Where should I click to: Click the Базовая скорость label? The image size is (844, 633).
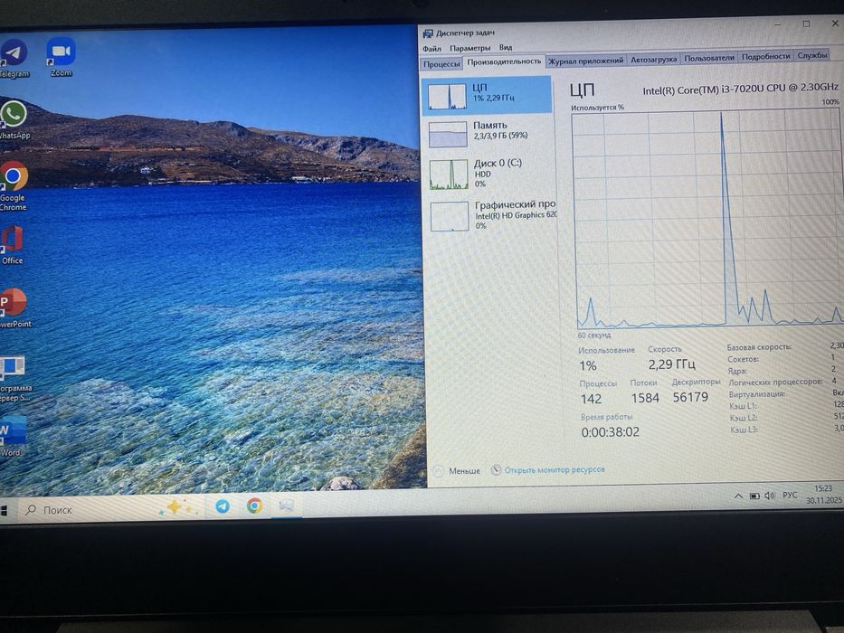tap(759, 347)
